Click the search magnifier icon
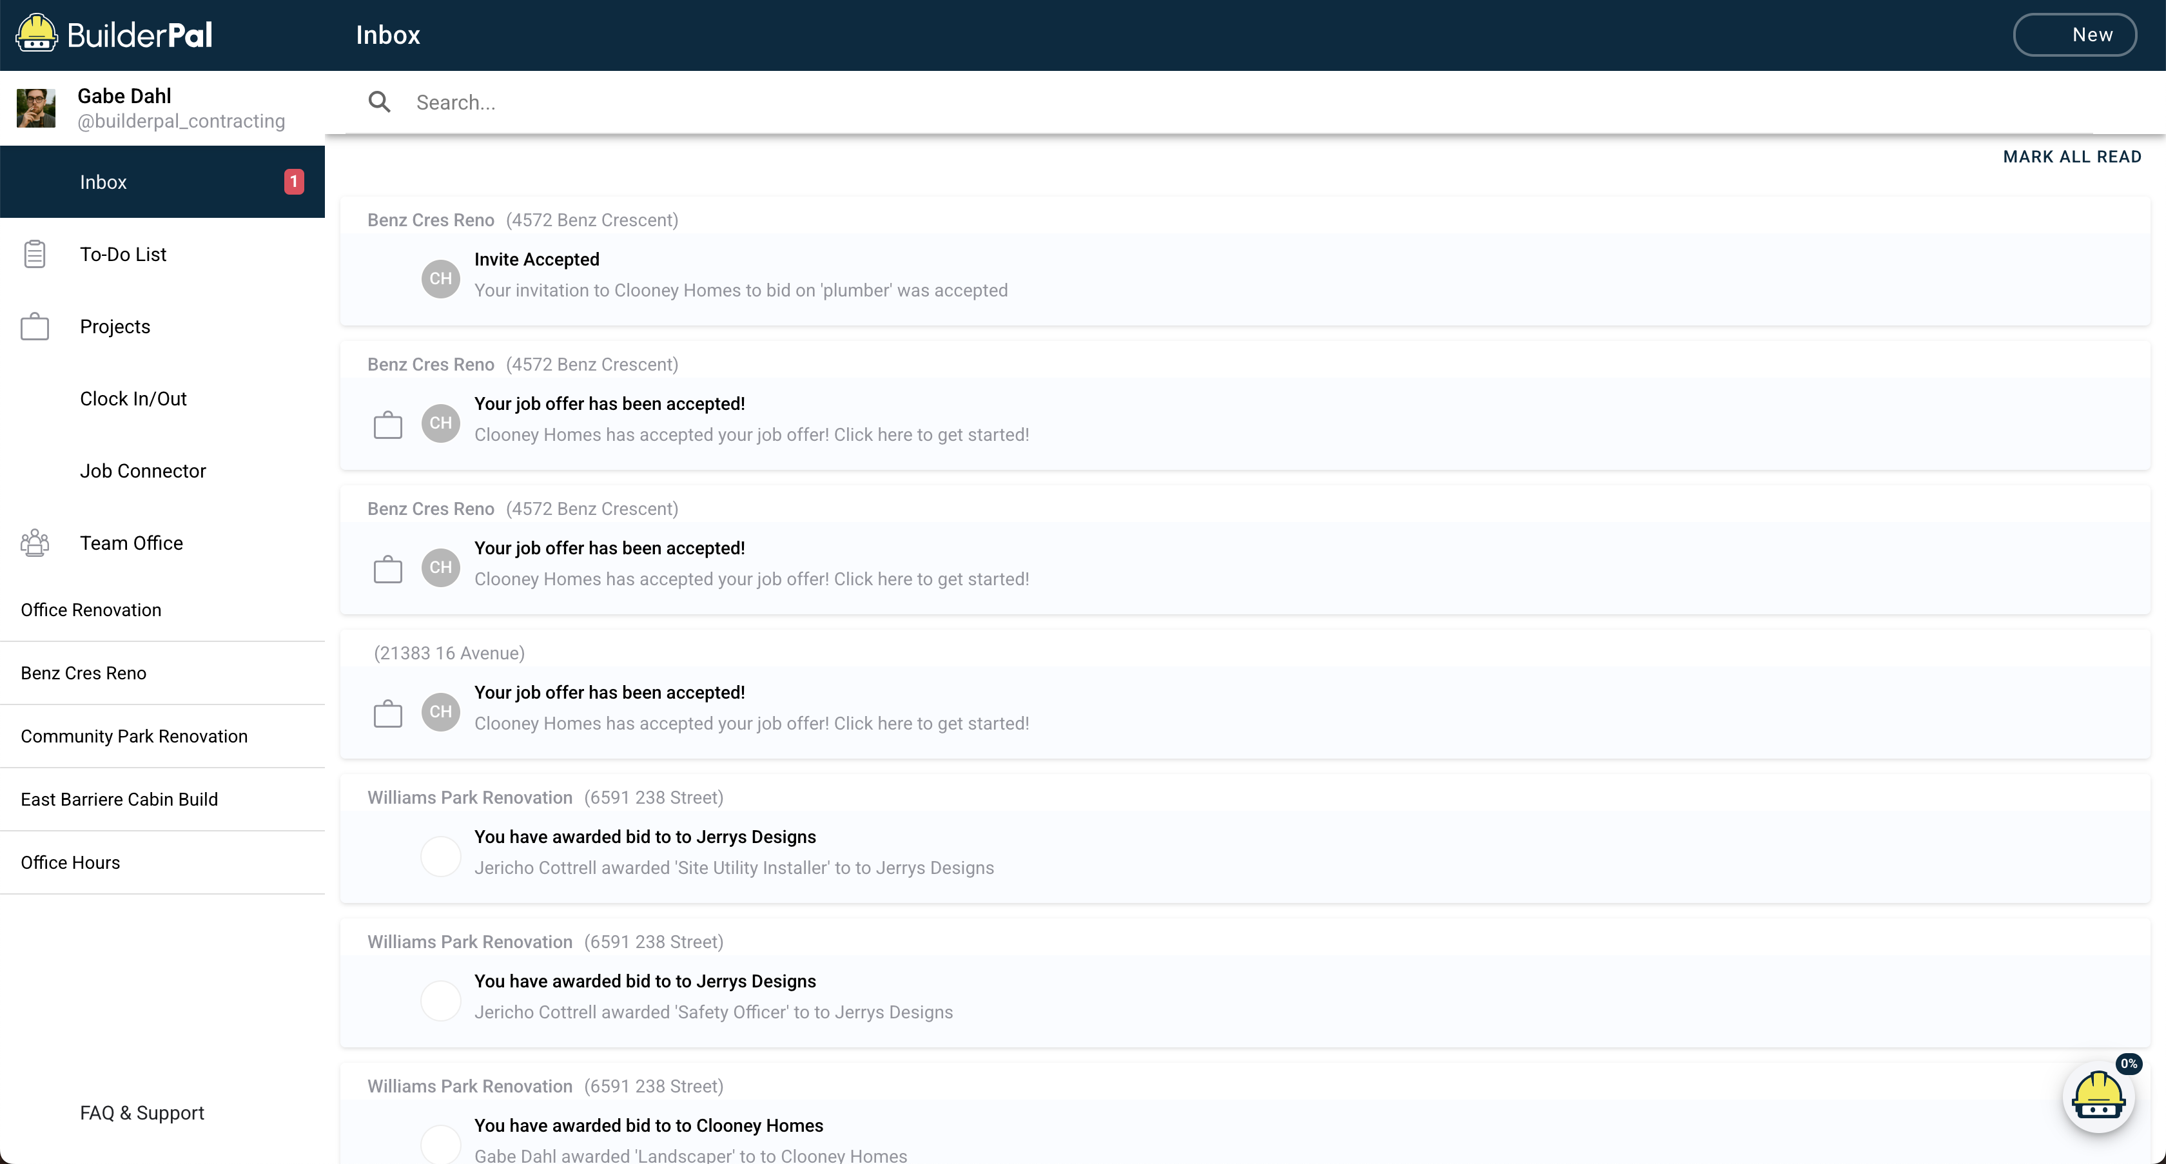The width and height of the screenshot is (2166, 1164). (379, 102)
